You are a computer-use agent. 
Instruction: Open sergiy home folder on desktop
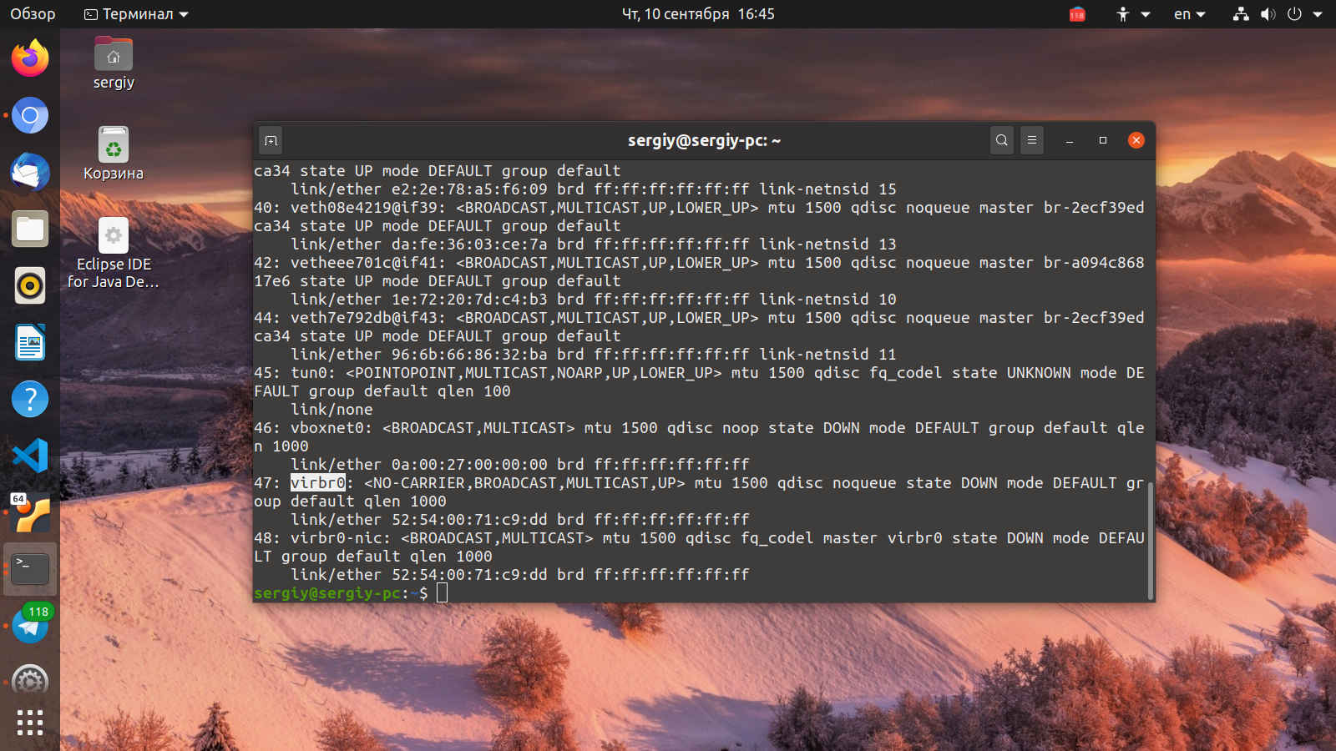click(x=114, y=63)
